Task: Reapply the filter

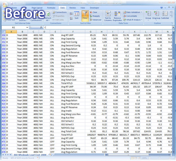Action: point(95,16)
